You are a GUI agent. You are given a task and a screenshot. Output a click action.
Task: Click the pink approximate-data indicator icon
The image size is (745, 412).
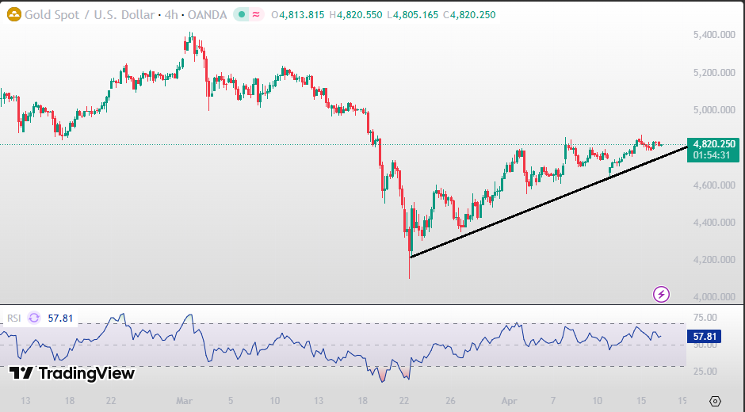[x=257, y=14]
